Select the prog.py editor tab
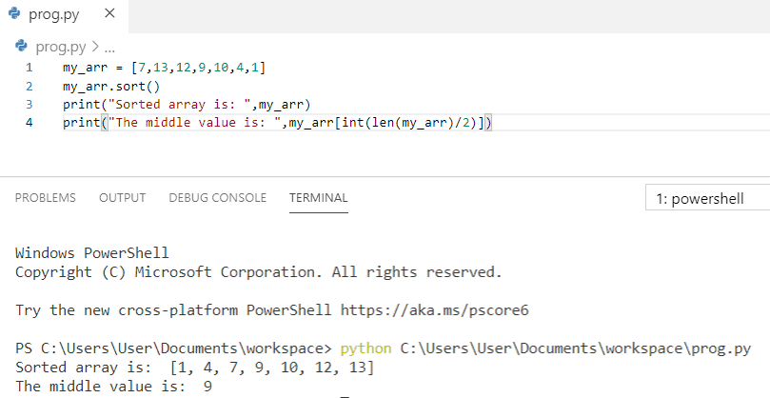Image resolution: width=770 pixels, height=398 pixels. pos(65,16)
